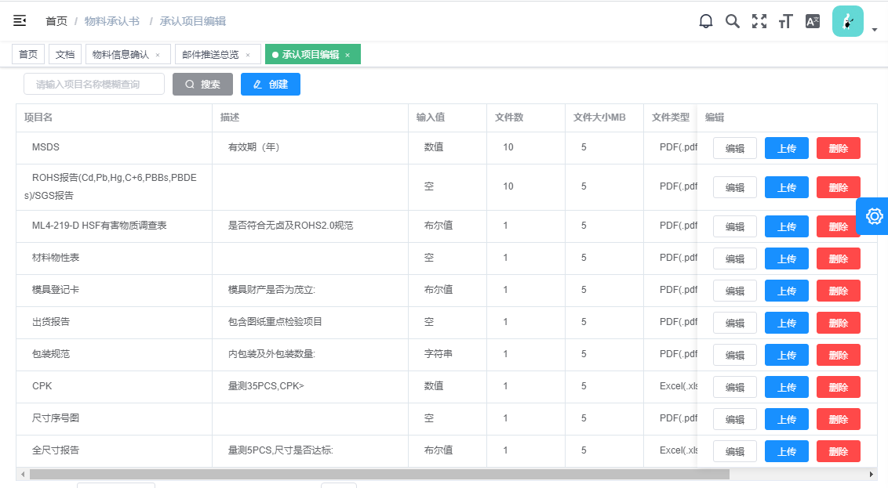Click the 创建 button
The height and width of the screenshot is (488, 888).
pos(271,84)
